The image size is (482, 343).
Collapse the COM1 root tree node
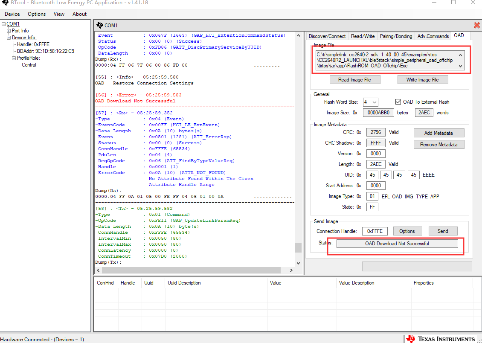pos(4,24)
